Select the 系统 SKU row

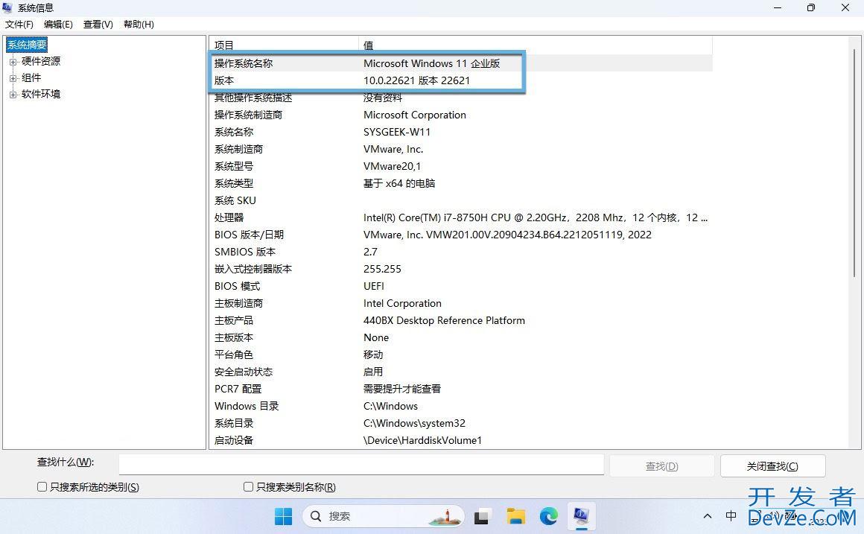tap(460, 200)
